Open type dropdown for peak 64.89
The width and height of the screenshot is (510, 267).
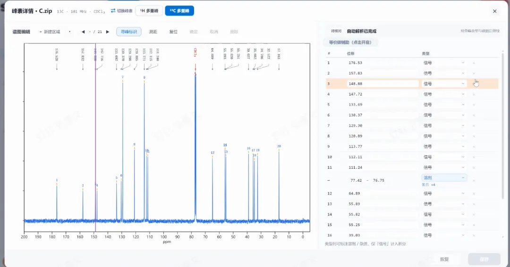tap(444, 194)
